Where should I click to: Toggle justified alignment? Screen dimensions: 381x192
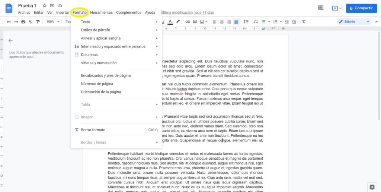(x=236, y=22)
